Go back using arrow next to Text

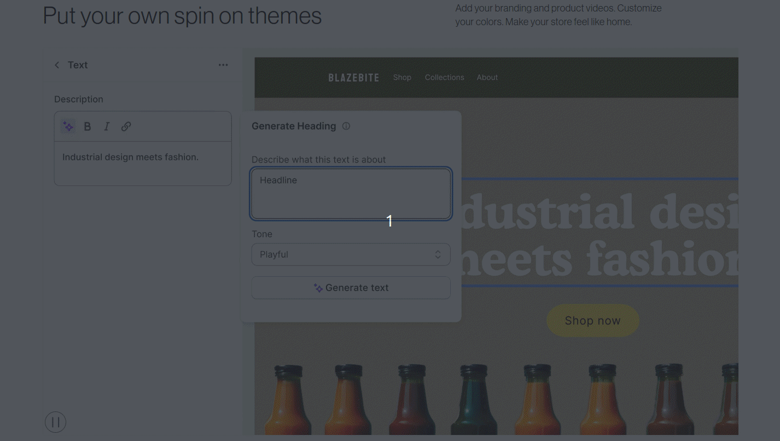pyautogui.click(x=57, y=65)
